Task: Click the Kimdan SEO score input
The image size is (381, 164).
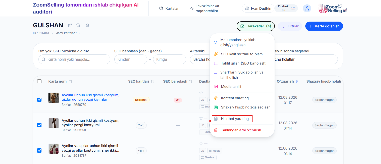Action: pos(131,59)
